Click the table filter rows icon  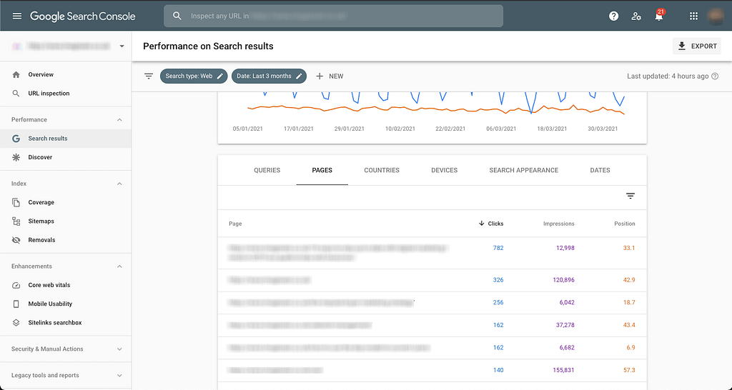point(630,196)
